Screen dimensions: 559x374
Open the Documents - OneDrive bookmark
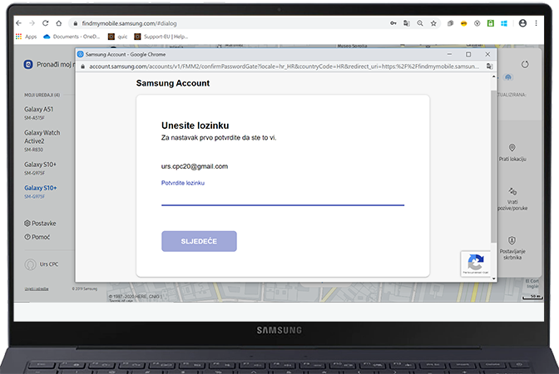coord(72,37)
